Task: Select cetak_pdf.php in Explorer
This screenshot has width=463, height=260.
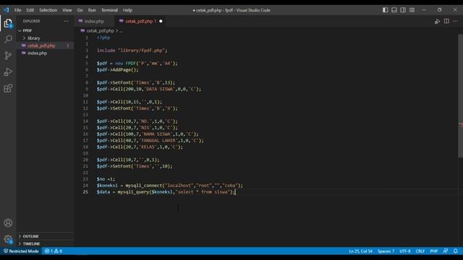Action: [x=41, y=45]
